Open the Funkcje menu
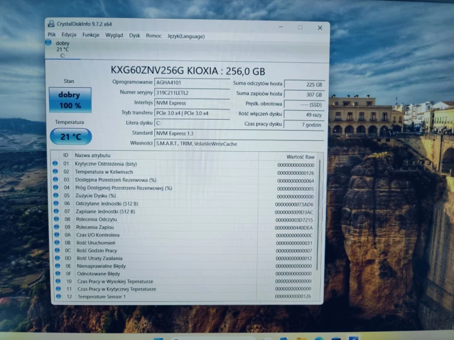 pyautogui.click(x=91, y=35)
